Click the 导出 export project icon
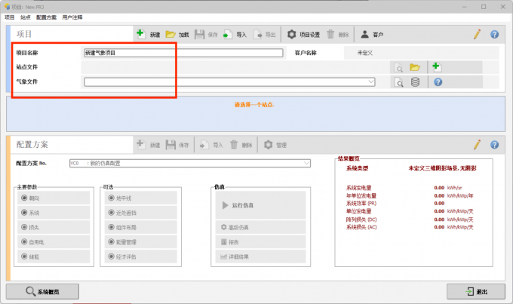513x304 pixels. click(258, 34)
